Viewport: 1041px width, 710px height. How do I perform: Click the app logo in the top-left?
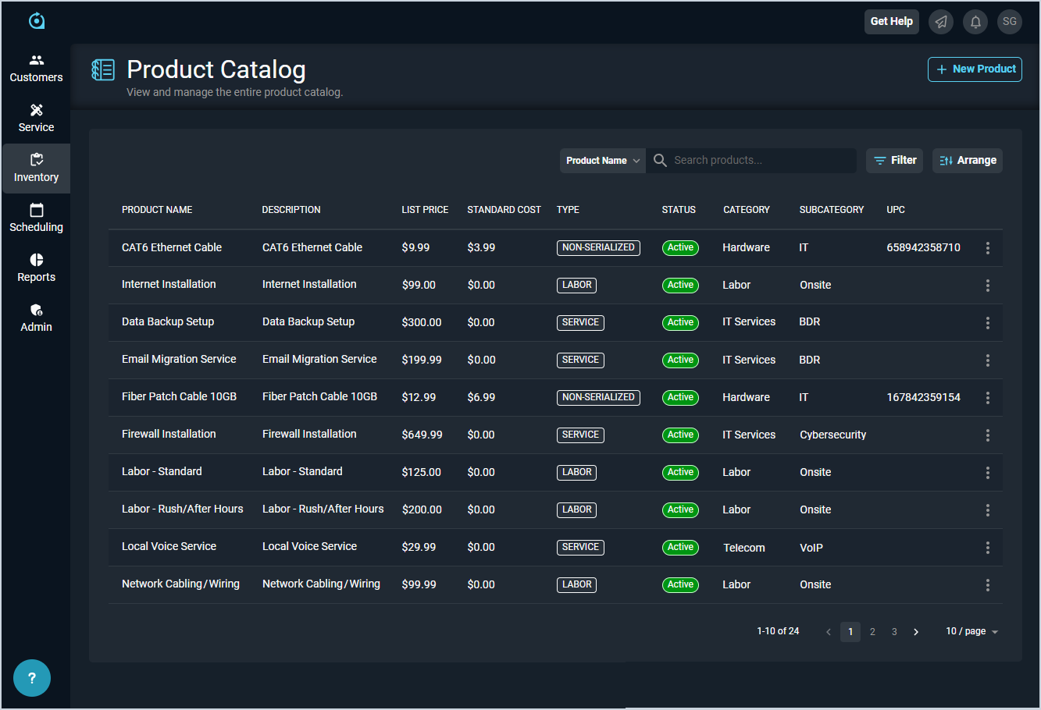click(x=37, y=21)
